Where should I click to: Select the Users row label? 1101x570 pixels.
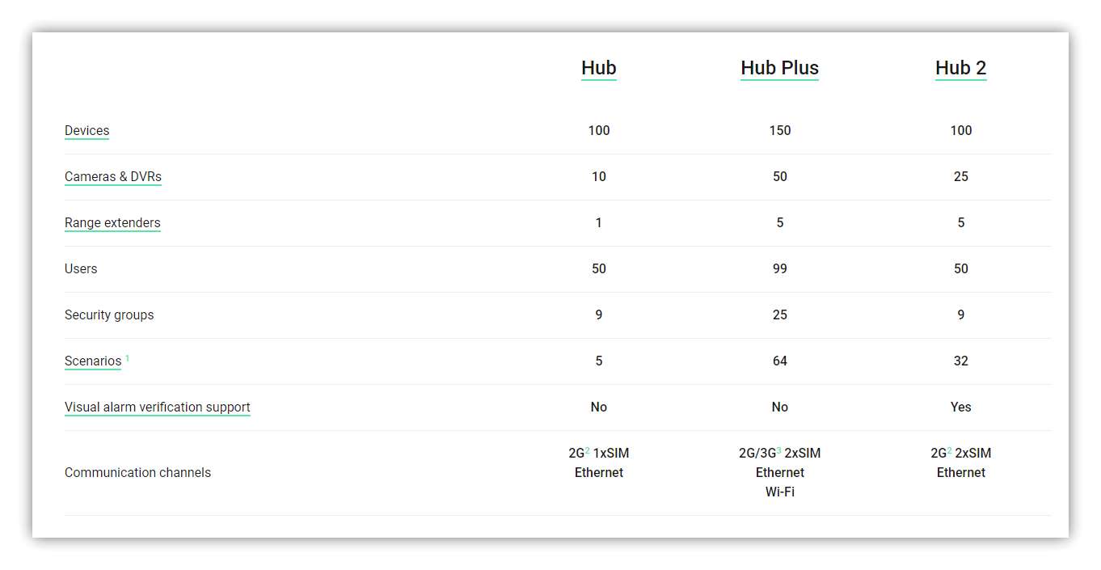pos(81,268)
